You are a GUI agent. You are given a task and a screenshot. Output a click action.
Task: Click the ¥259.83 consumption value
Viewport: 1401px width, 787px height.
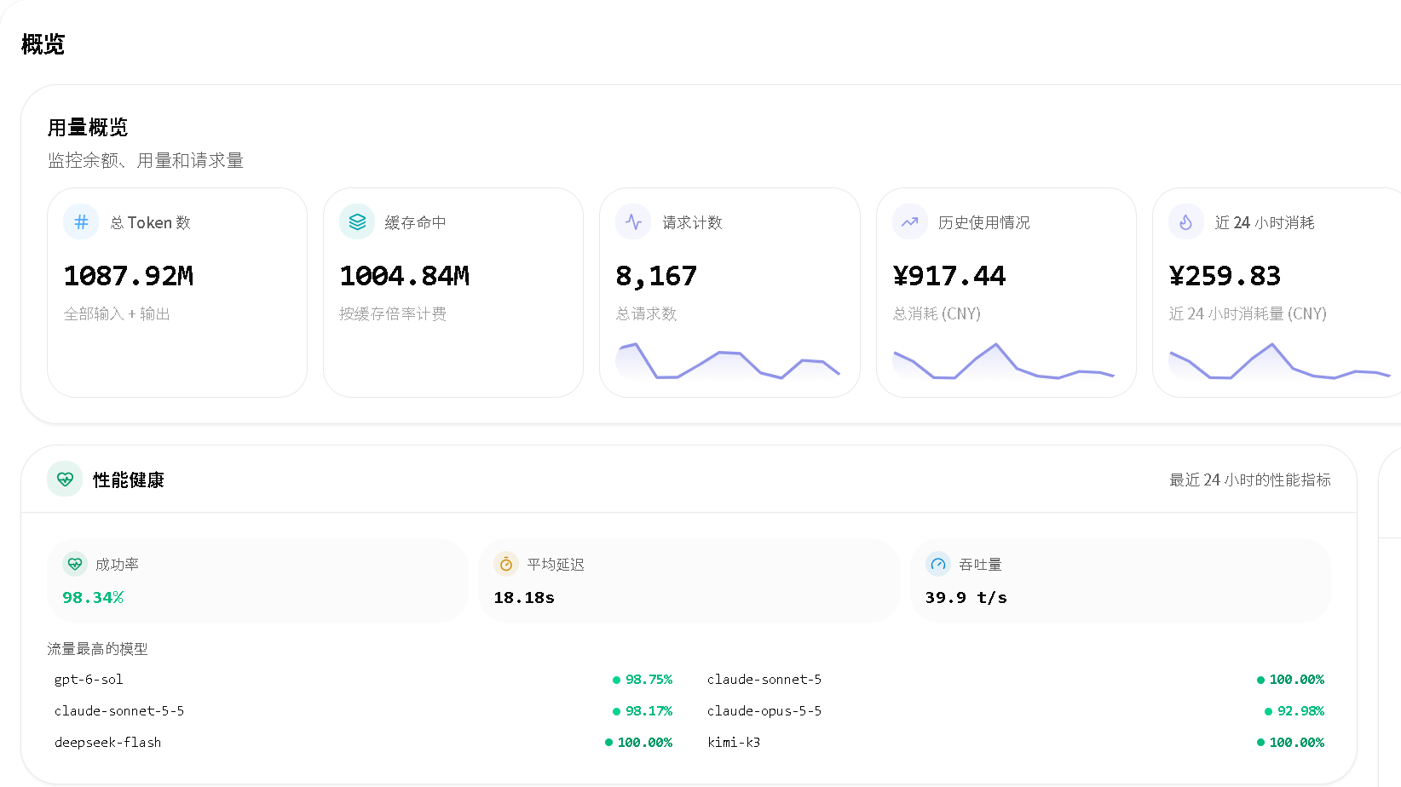pos(1225,276)
